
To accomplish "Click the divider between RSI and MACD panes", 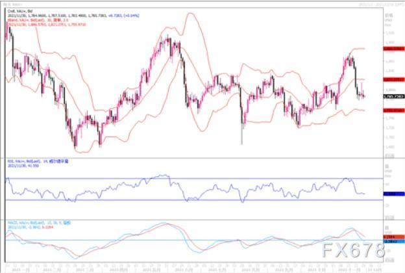I will [194, 220].
